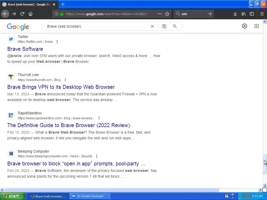Submit the 'win' search with the arrow

point(210,14)
